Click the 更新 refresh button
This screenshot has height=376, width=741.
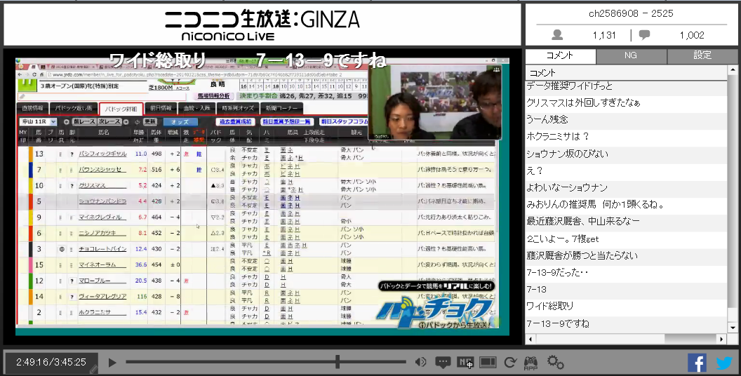[149, 122]
